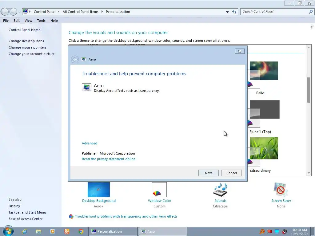Open the View menu

28,21
